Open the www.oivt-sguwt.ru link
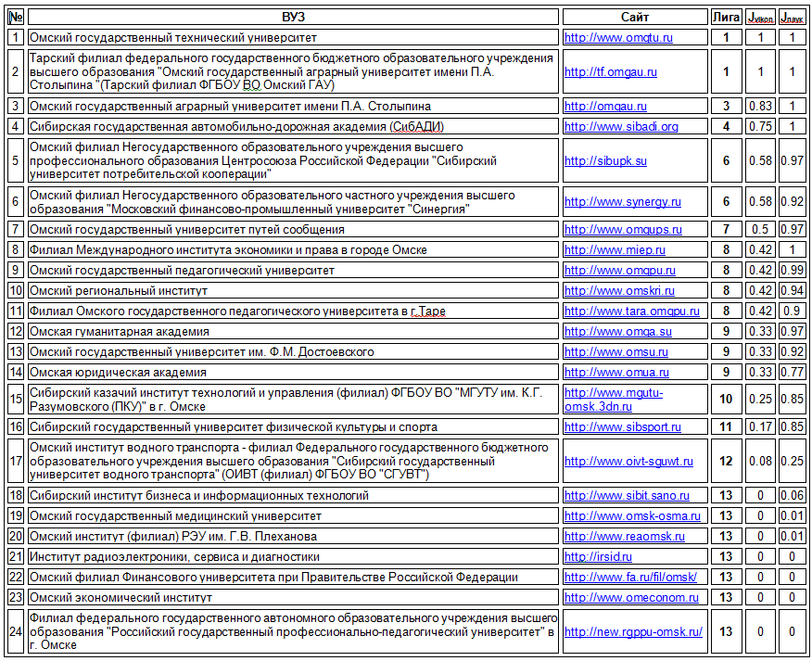812x661 pixels. click(x=628, y=462)
